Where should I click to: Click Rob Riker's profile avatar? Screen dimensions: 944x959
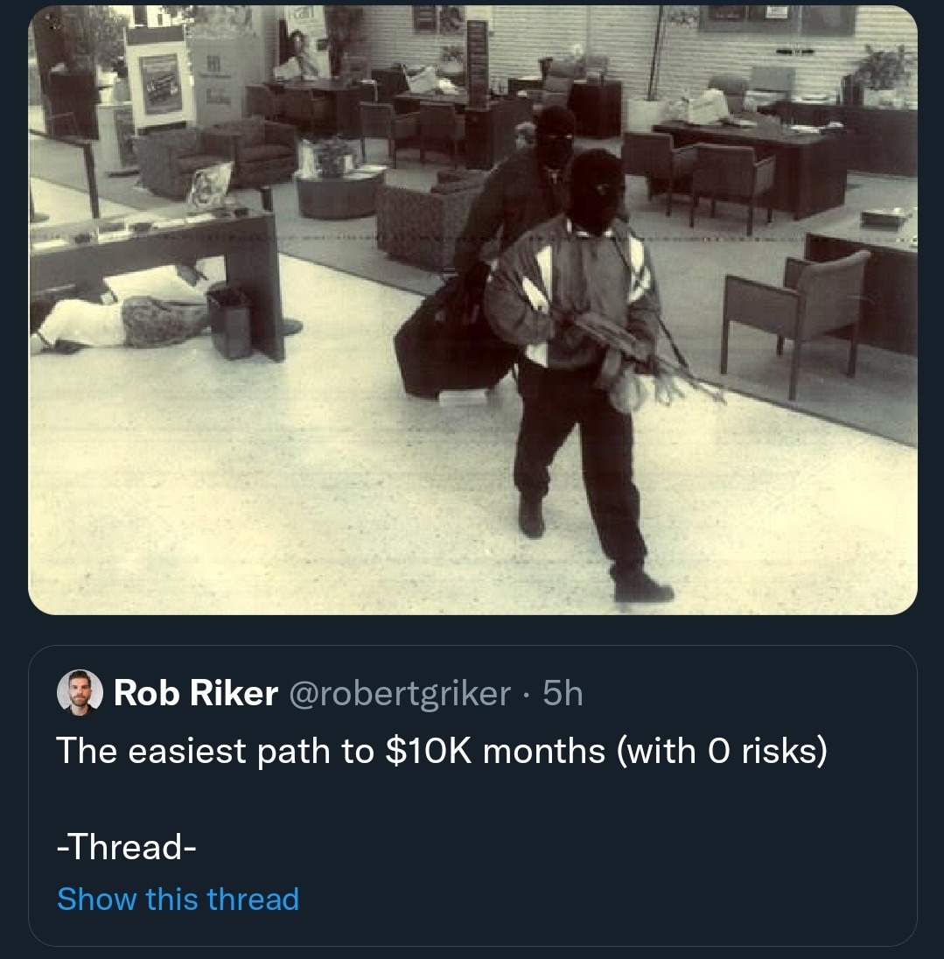[80, 694]
